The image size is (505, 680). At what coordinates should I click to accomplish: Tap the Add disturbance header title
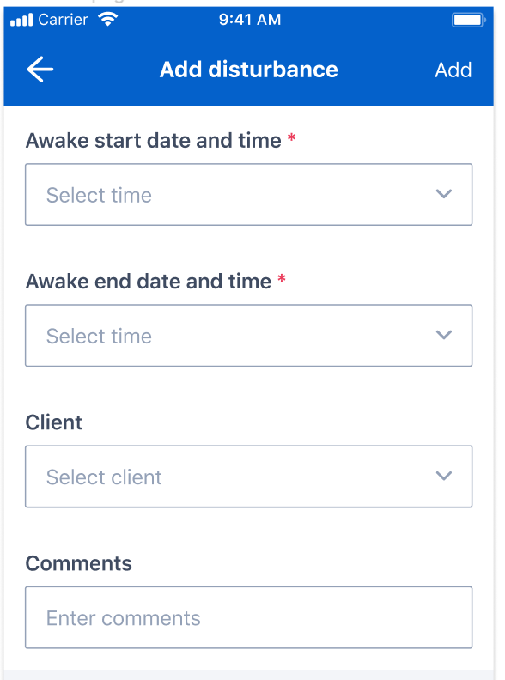pyautogui.click(x=248, y=70)
